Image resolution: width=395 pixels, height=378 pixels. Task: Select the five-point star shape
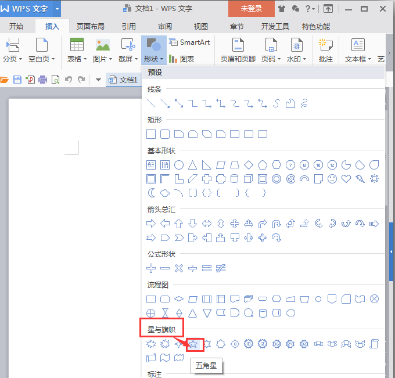(193, 344)
